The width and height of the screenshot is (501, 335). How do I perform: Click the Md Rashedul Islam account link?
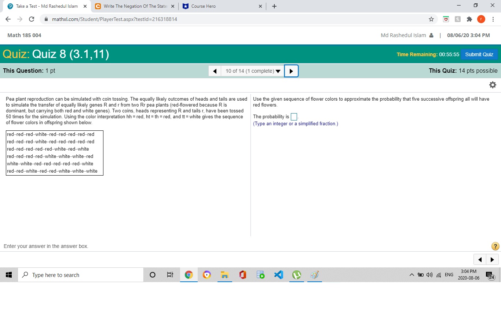pyautogui.click(x=403, y=35)
